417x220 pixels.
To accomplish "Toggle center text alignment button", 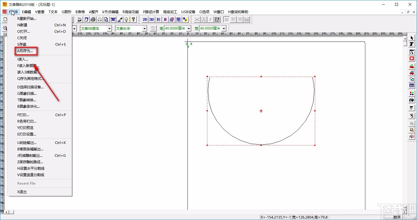I will (x=233, y=20).
